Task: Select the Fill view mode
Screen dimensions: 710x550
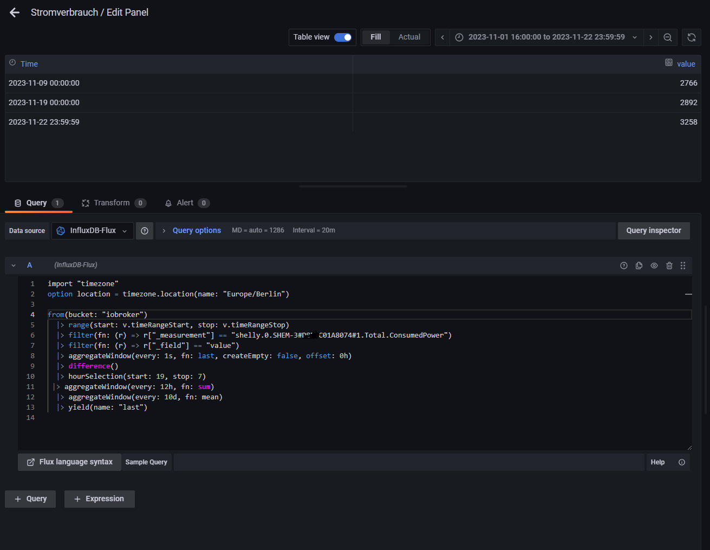Action: point(376,37)
